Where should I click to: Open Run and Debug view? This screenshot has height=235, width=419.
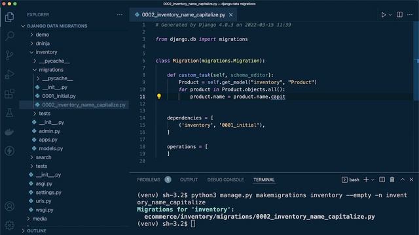[x=9, y=74]
